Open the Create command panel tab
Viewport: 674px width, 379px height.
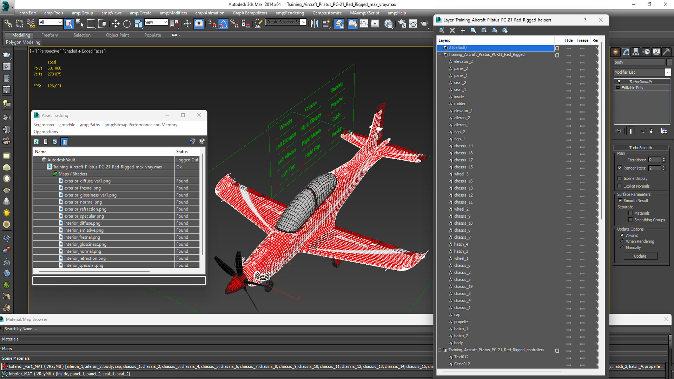616,52
